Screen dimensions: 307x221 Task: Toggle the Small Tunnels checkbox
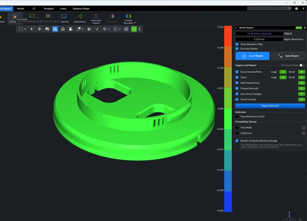coord(237,99)
